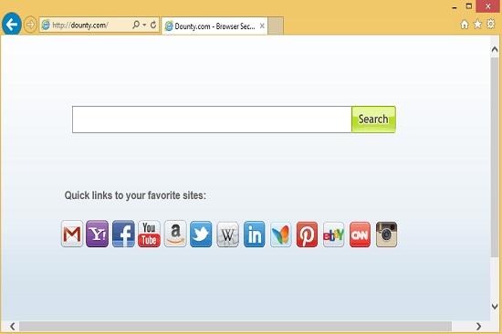Open the Amazon quick link icon
This screenshot has height=334, width=502.
tap(175, 234)
